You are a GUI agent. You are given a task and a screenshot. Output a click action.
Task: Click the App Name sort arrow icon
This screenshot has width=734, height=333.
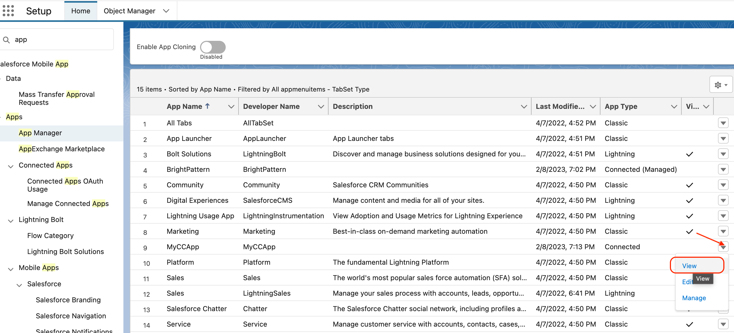(208, 106)
